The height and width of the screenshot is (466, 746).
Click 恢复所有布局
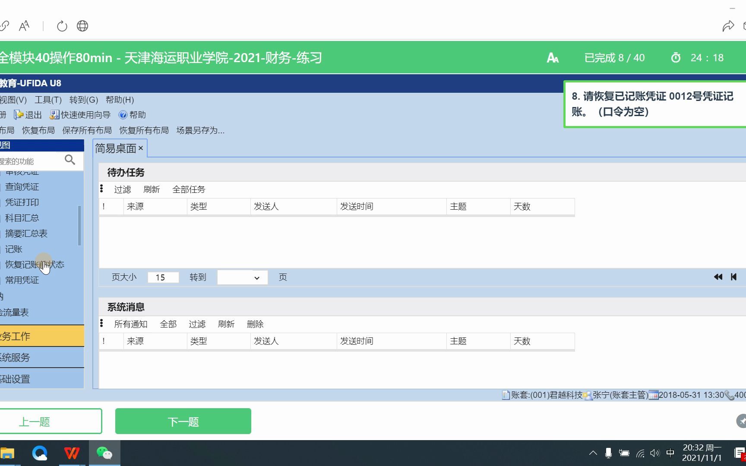point(144,130)
